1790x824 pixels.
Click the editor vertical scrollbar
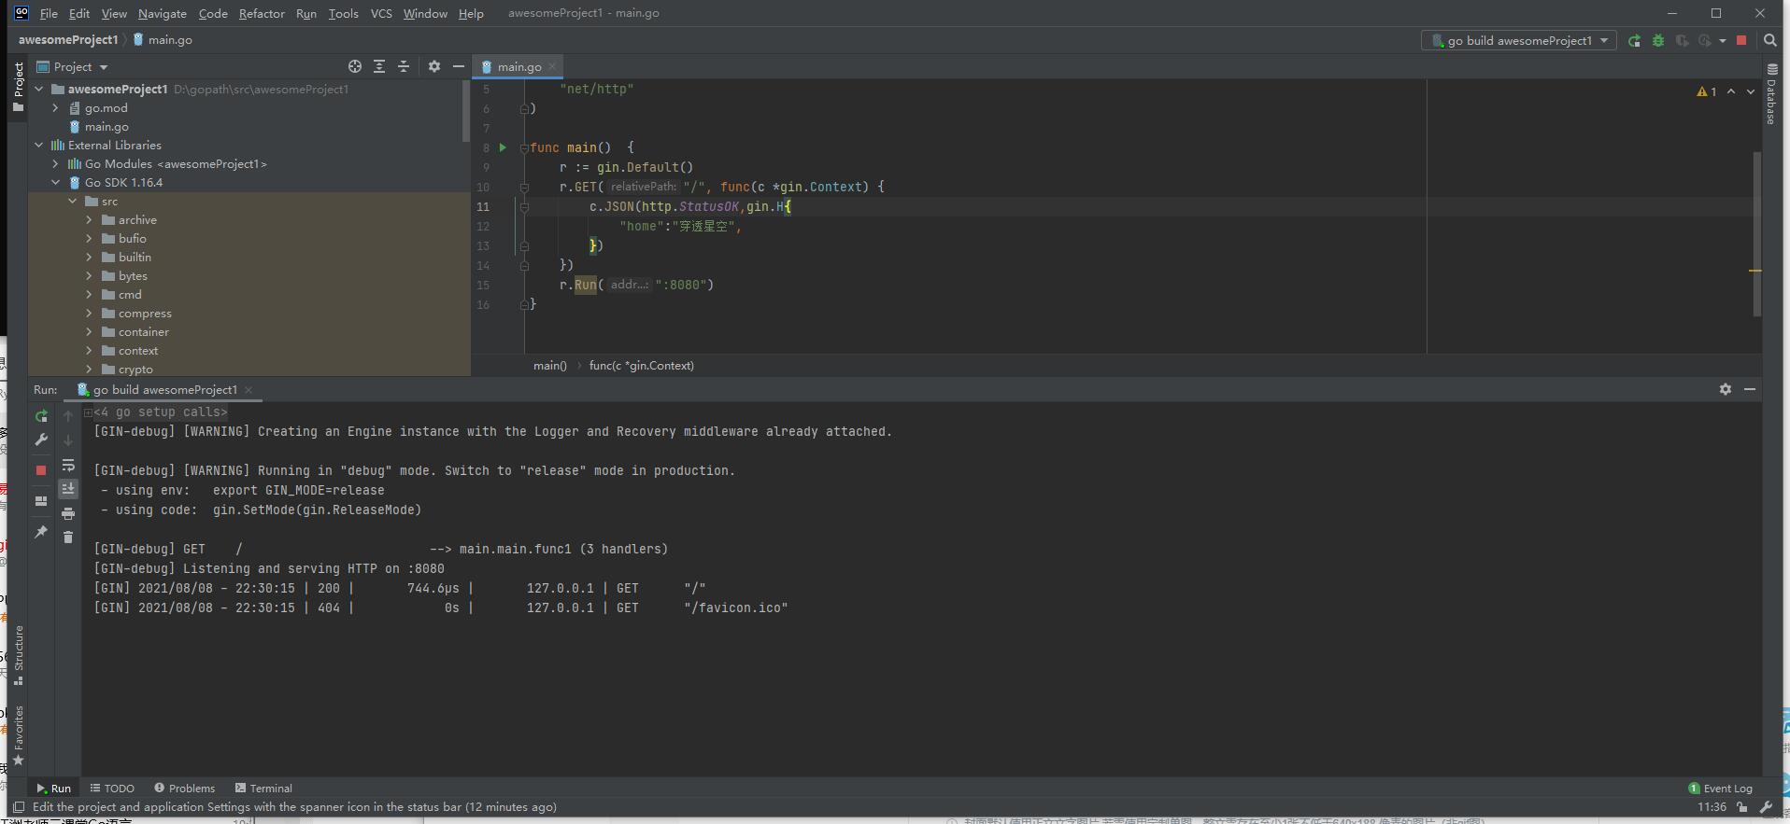coord(1756,233)
